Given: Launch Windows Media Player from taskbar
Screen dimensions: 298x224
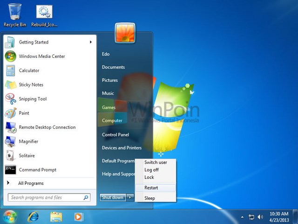Looking at the screenshot, I should [78, 217].
